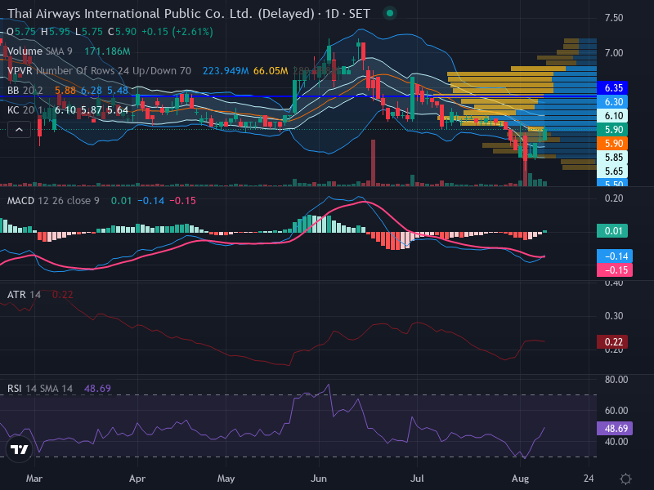Click the dark red ATR 0.22 tag
This screenshot has height=490, width=654.
(612, 342)
